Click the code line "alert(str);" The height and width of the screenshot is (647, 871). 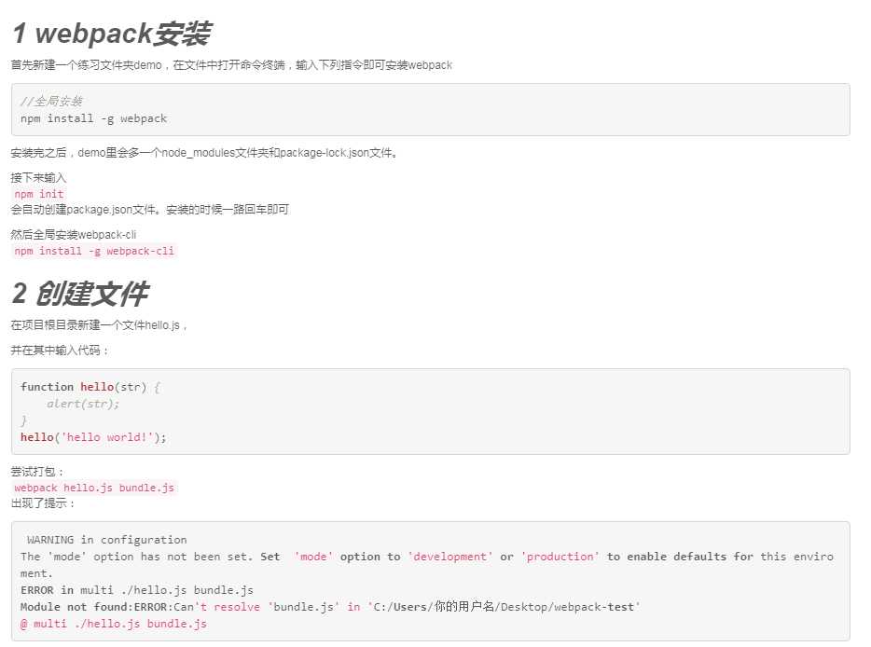(83, 404)
